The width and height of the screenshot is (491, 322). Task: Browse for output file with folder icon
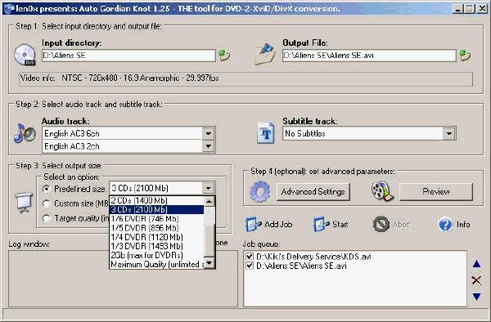click(x=465, y=55)
